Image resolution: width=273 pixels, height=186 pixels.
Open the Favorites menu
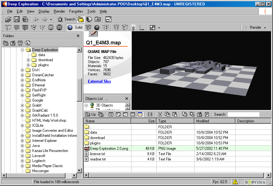click(x=76, y=11)
